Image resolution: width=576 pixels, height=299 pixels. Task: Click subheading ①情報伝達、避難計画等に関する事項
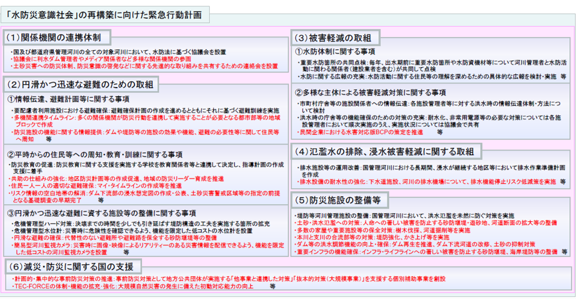(69, 99)
